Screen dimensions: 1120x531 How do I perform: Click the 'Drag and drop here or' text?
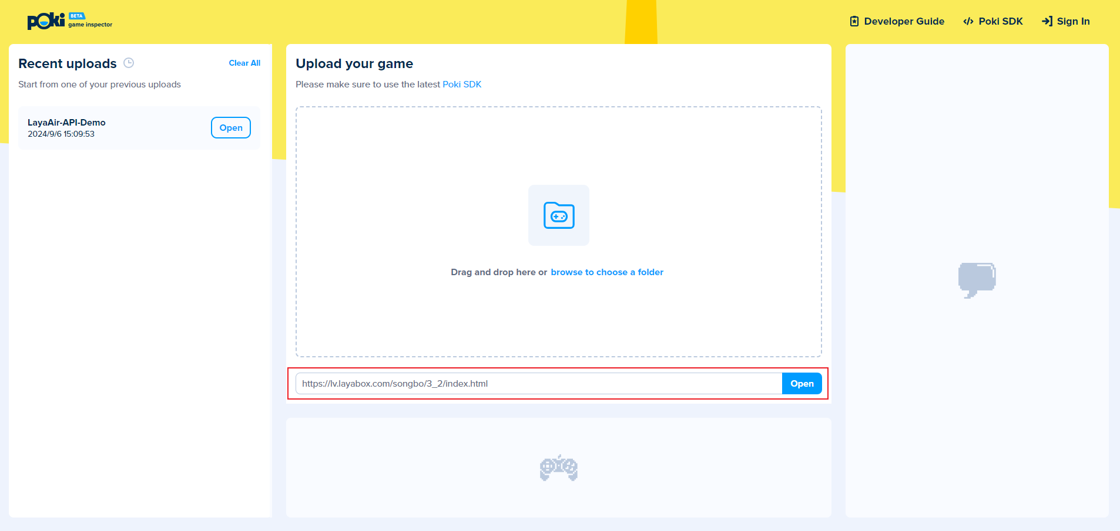498,272
